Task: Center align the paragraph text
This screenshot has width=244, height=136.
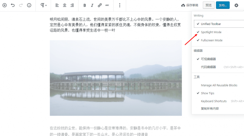Action: click(65, 5)
